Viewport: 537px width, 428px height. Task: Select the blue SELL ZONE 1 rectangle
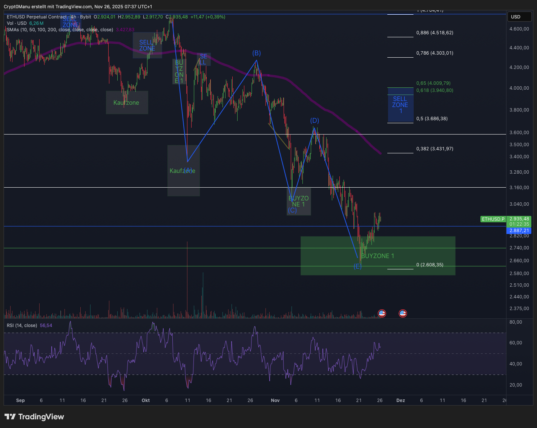tap(400, 105)
